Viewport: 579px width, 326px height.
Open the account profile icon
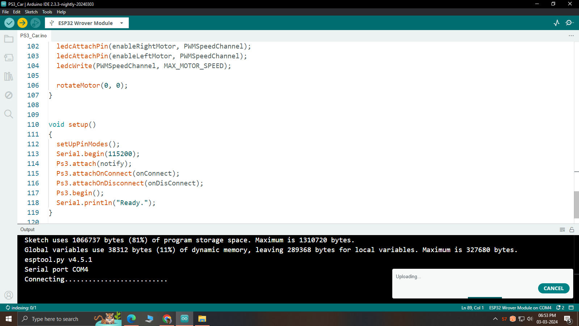pos(9,295)
